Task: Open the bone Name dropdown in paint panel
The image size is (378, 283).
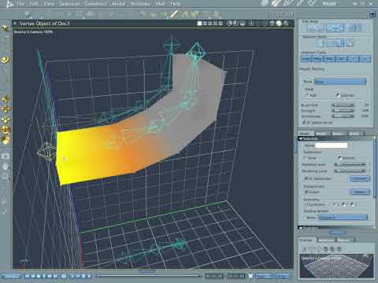Action: point(340,82)
